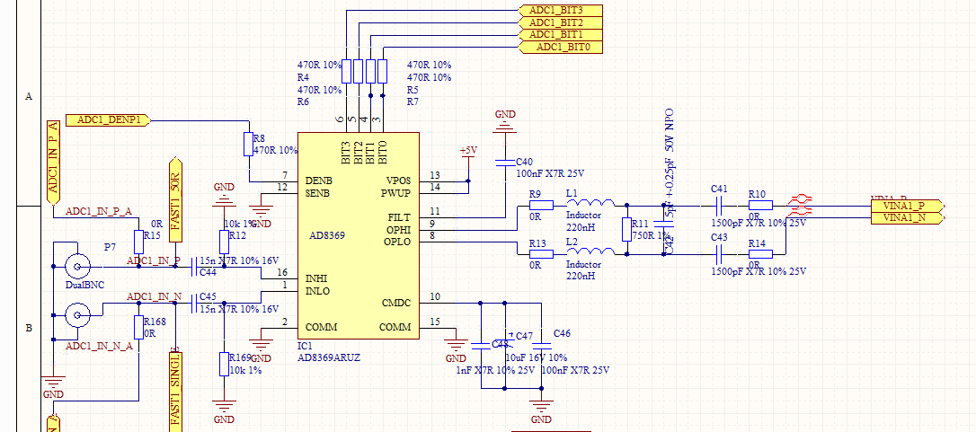Select capacitor C41 symbol

[x=719, y=206]
